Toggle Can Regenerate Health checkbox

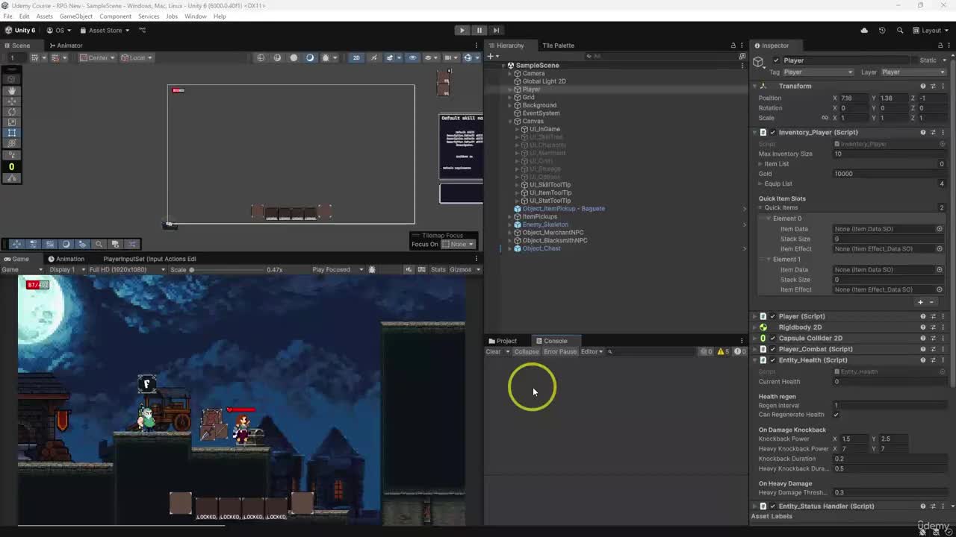click(x=836, y=415)
